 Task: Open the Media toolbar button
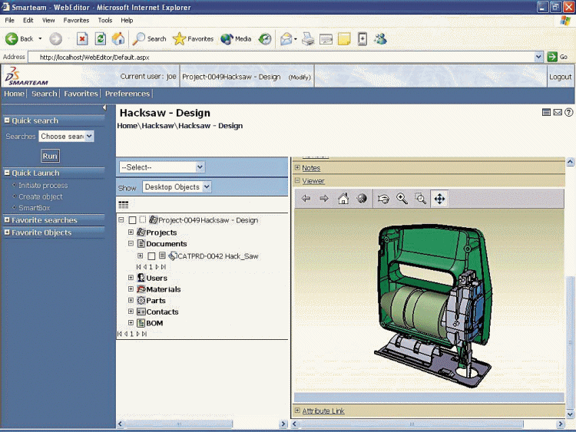[236, 39]
